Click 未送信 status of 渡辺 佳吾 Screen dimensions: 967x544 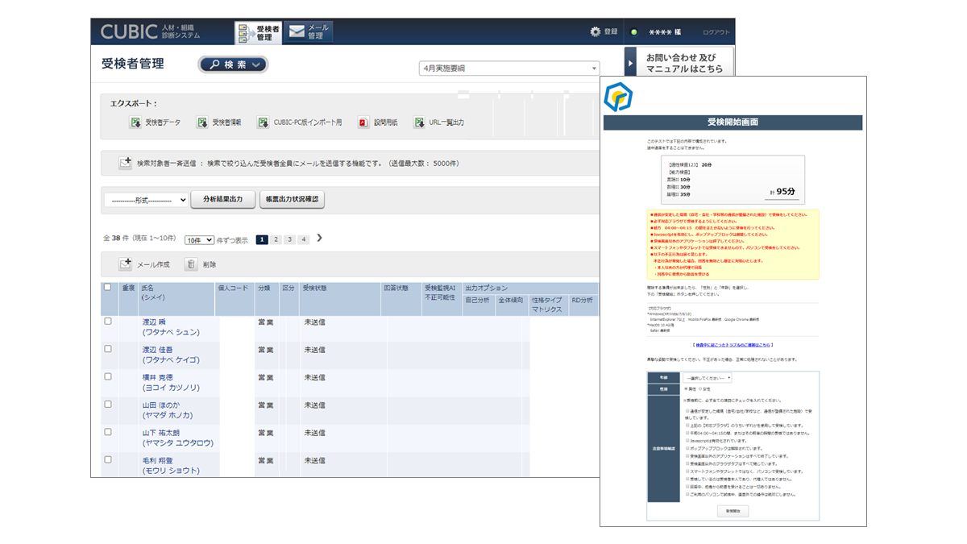tap(315, 350)
